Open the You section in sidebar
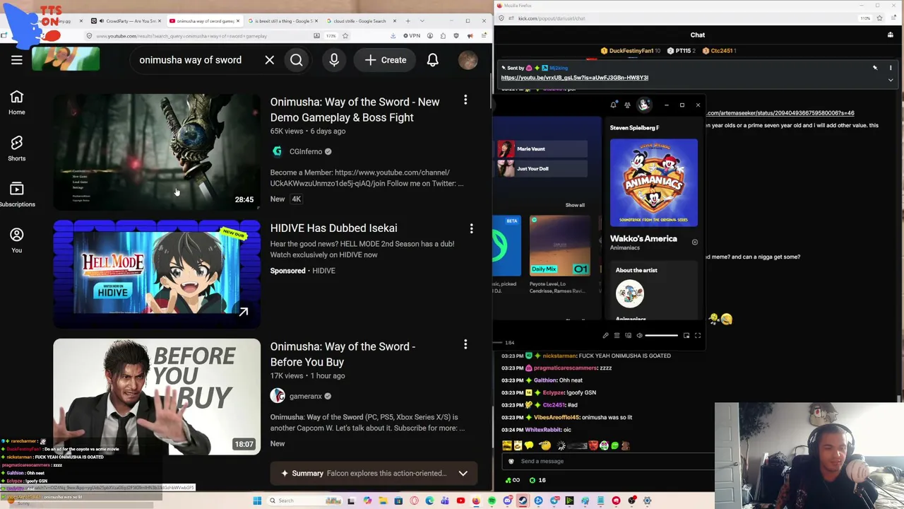Screen dimensions: 904x509 click(x=17, y=240)
